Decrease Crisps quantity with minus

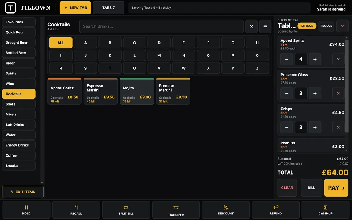pos(287,128)
